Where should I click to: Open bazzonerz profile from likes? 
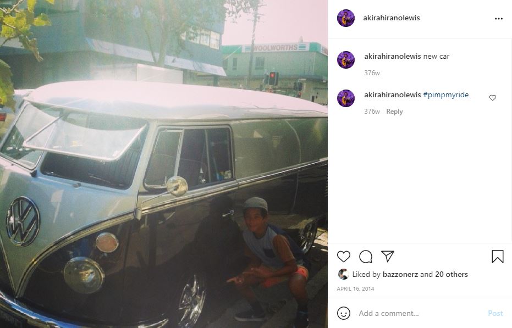pos(400,274)
